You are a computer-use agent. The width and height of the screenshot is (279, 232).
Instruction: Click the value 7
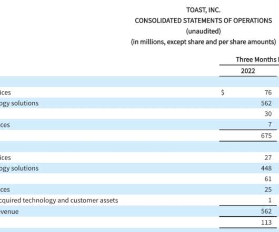(x=270, y=124)
